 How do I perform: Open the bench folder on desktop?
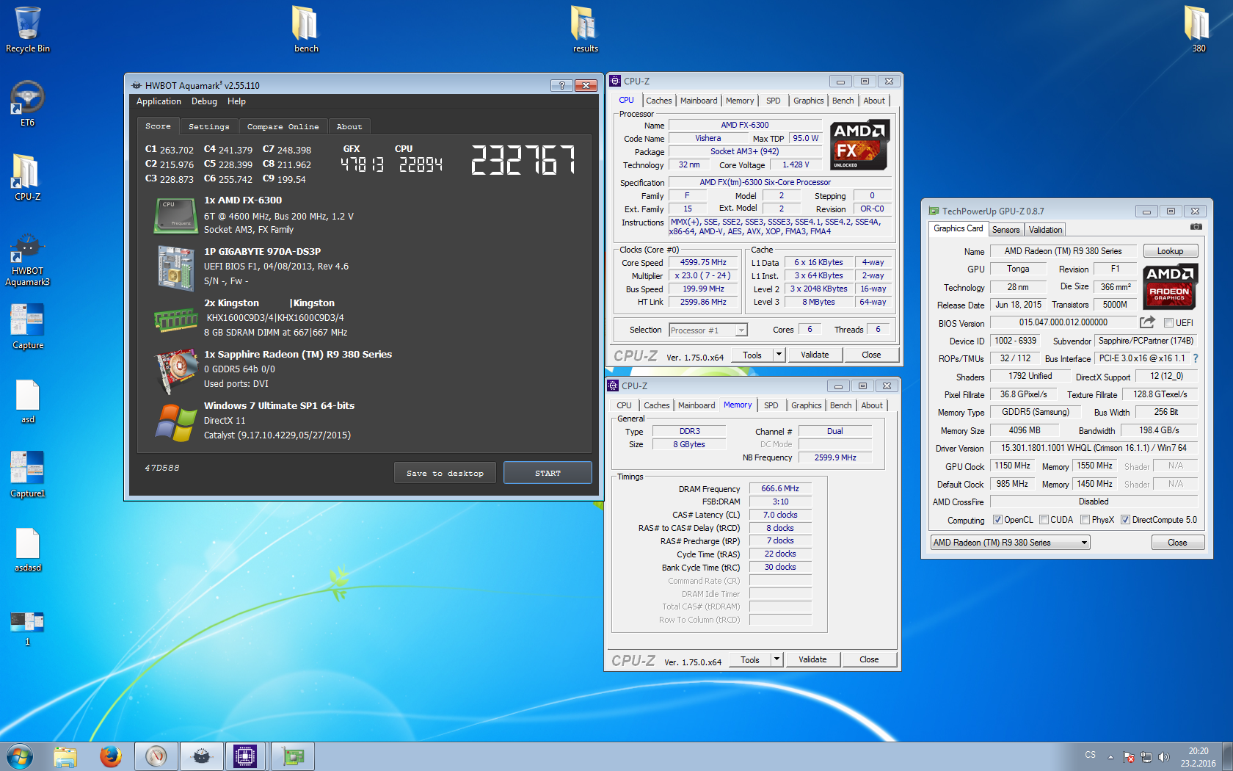(306, 29)
